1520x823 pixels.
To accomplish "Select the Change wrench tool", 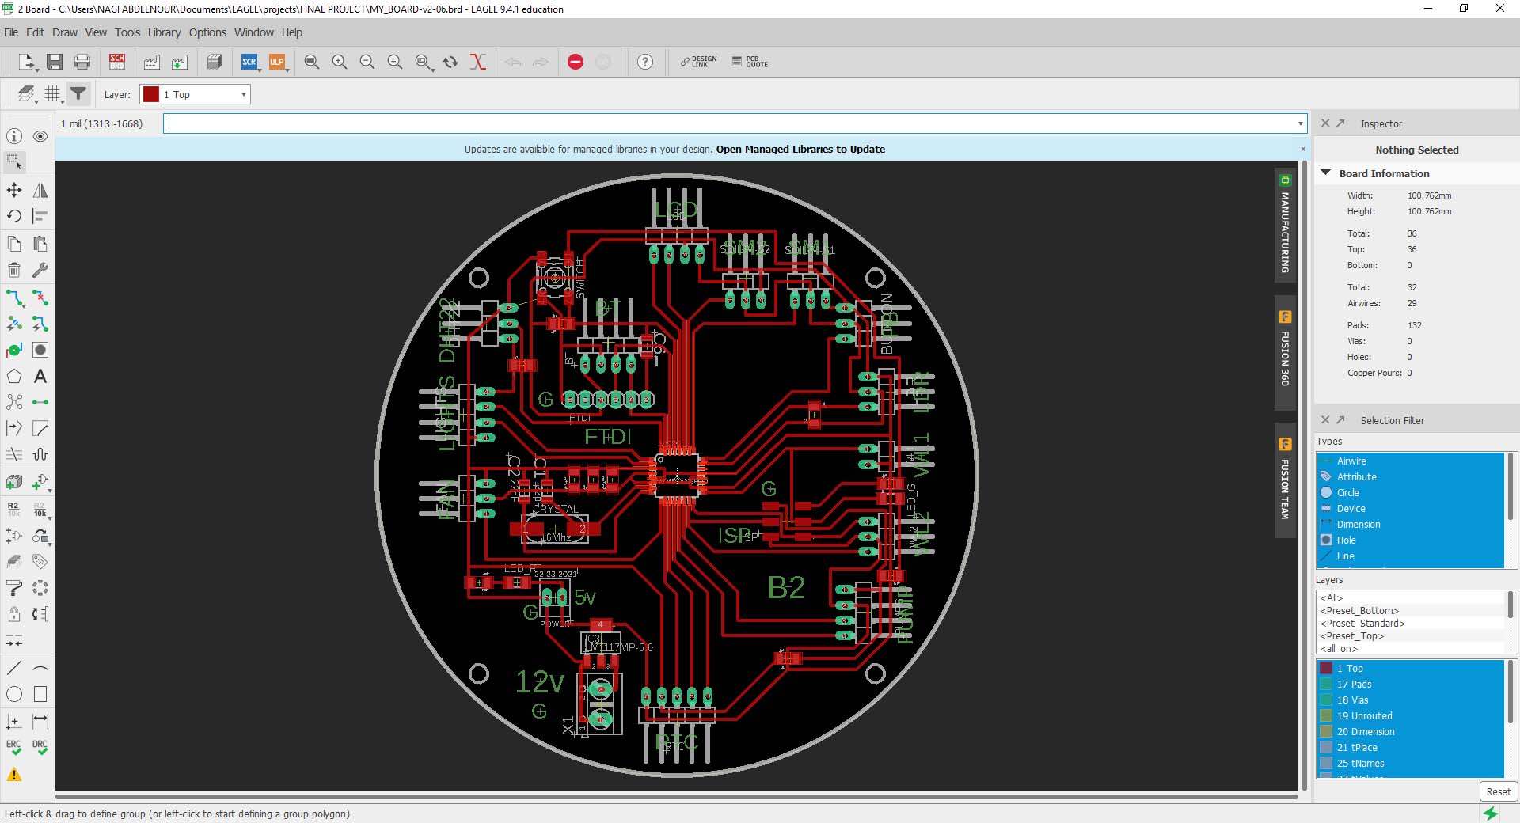I will coord(40,270).
